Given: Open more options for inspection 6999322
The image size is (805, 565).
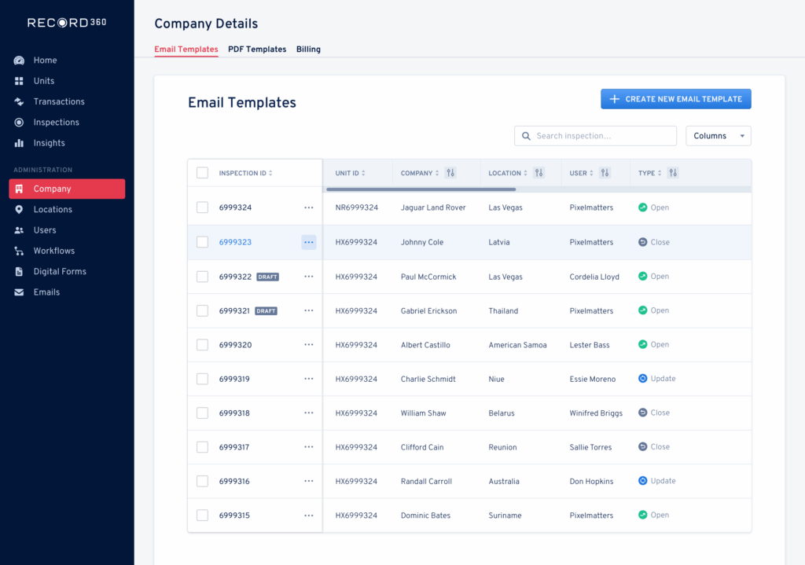Looking at the screenshot, I should 308,277.
